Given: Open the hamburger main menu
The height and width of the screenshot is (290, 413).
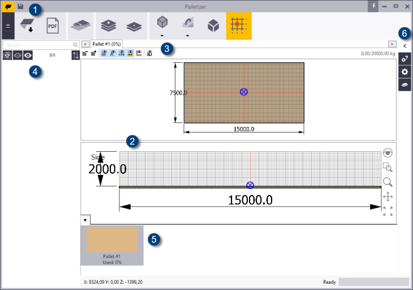Looking at the screenshot, I should pyautogui.click(x=8, y=26).
